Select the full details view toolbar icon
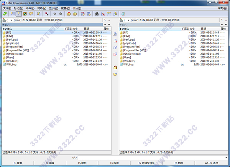The image size is (230, 167). click(19, 14)
